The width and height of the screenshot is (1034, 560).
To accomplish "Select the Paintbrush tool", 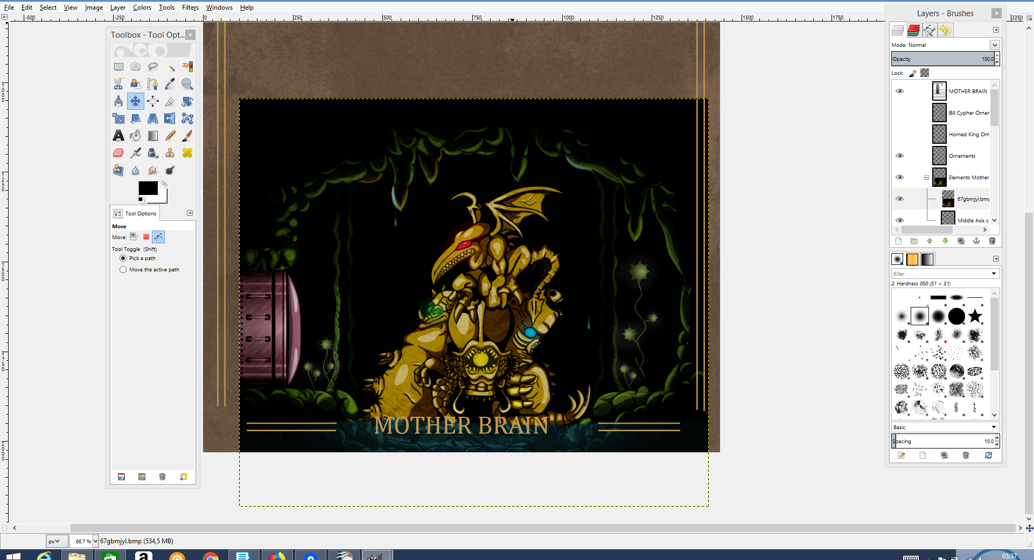I will (x=187, y=136).
